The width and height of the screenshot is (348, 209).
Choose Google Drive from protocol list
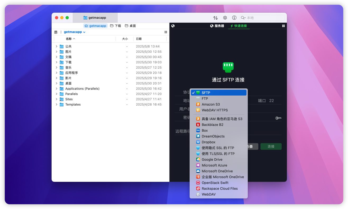click(x=212, y=159)
